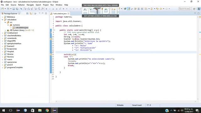The width and height of the screenshot is (201, 113).
Task: Select calculadora.java in Package Explorer
Action: pyautogui.click(x=22, y=28)
